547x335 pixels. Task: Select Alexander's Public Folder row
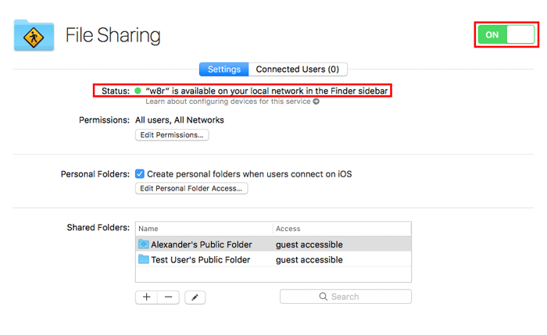(x=273, y=244)
